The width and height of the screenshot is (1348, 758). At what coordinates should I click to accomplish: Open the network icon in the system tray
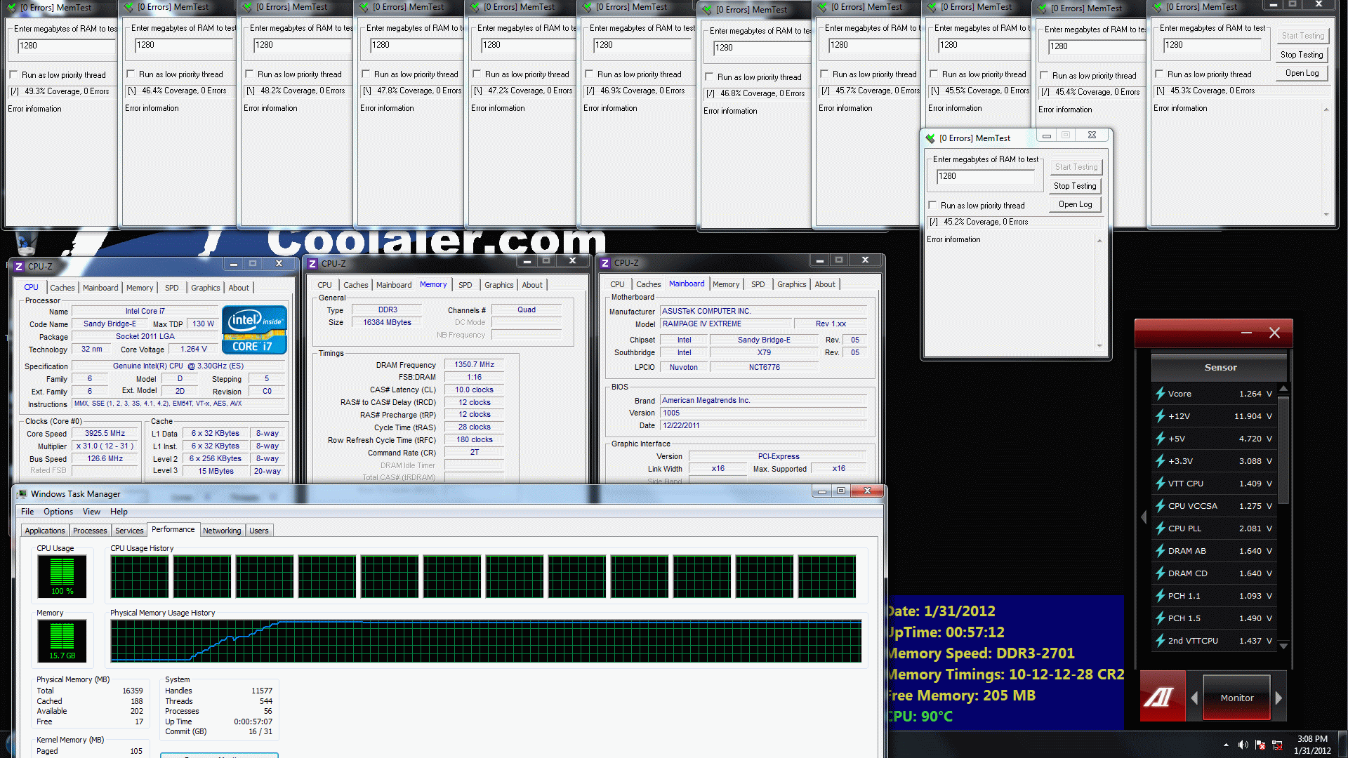pos(1277,745)
